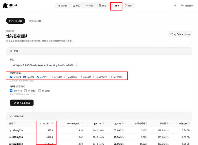Click the 单请求结果 lightning bolt icon

(x=11, y=116)
